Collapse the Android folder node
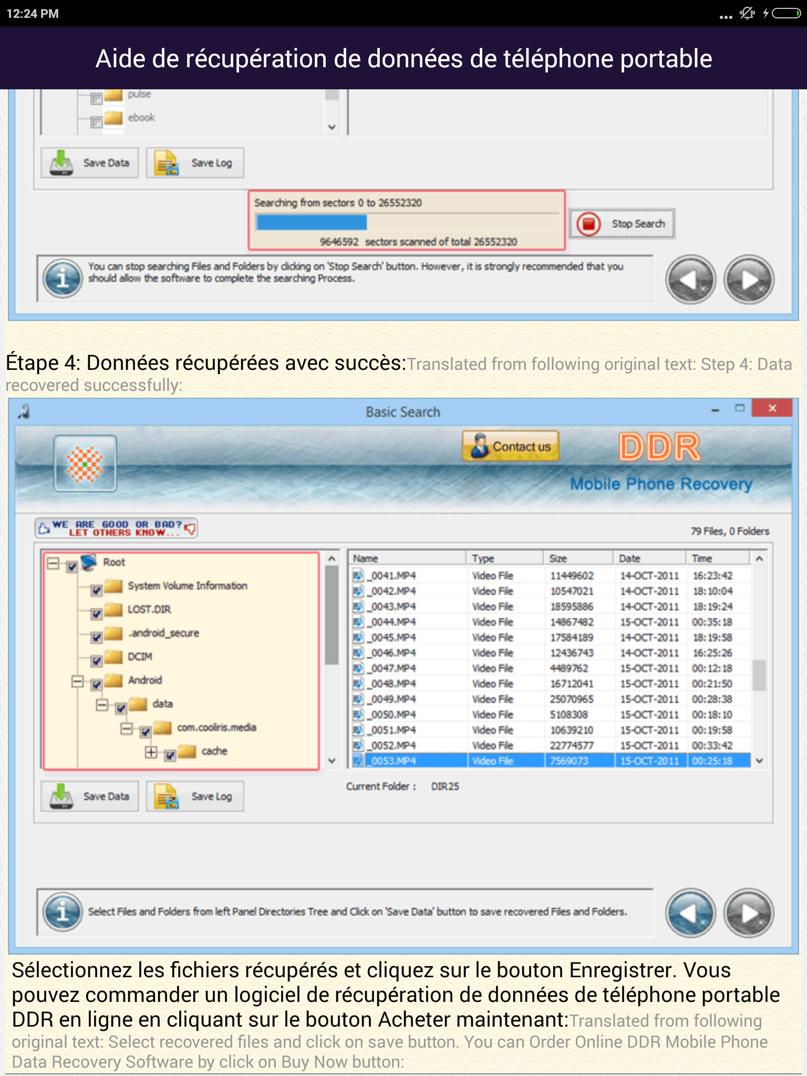The image size is (807, 1076). (x=78, y=681)
